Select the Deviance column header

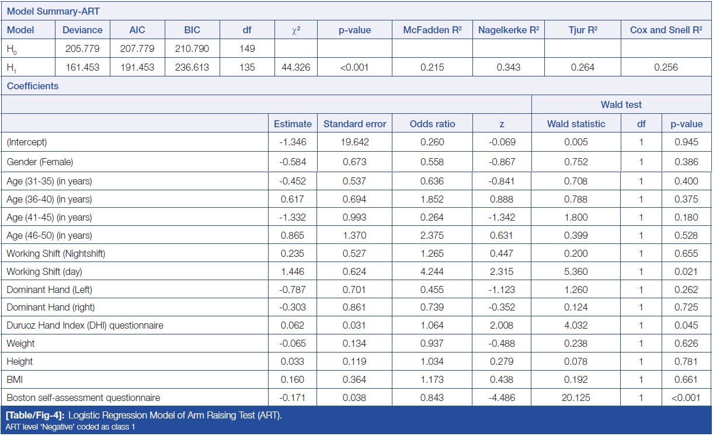click(x=82, y=30)
